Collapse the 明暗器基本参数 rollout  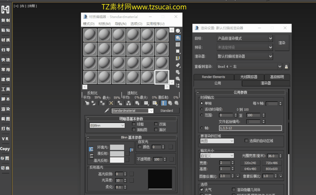click(x=131, y=119)
